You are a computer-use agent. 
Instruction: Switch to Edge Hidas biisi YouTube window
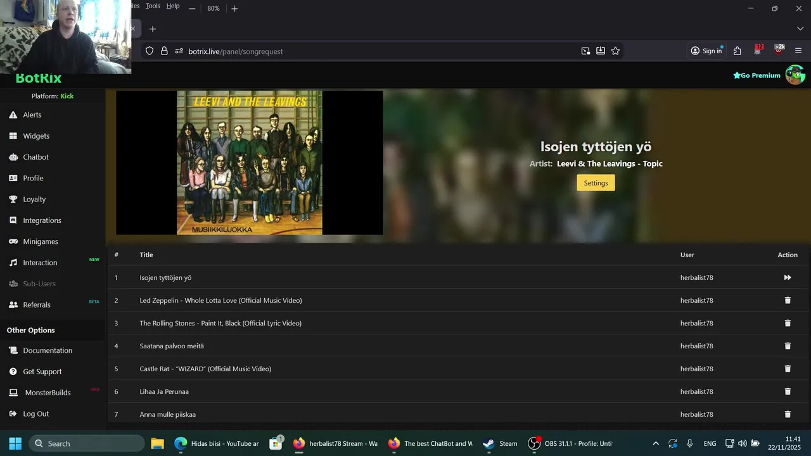point(217,443)
